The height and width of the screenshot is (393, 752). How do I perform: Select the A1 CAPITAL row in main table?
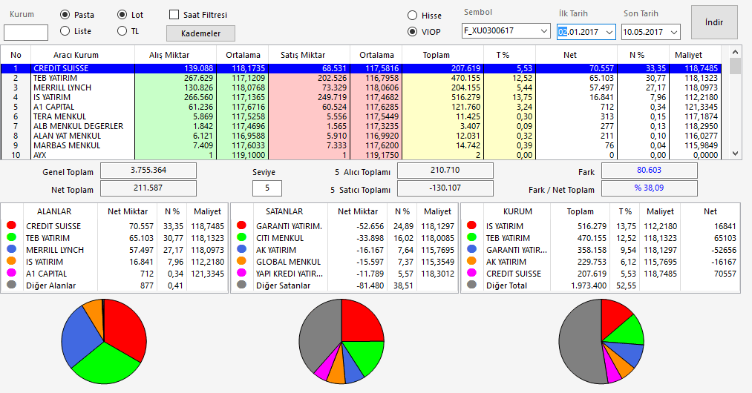tap(361, 107)
